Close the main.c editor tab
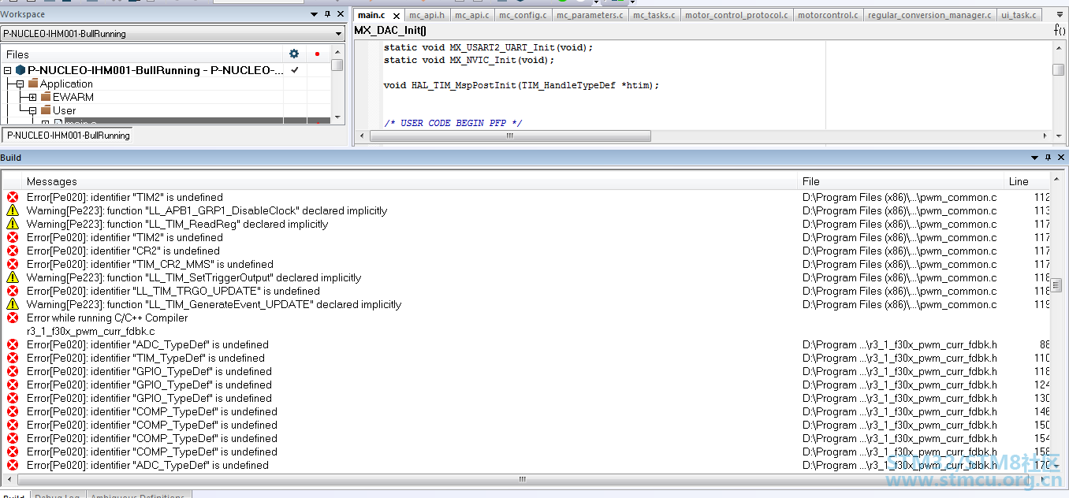The width and height of the screenshot is (1069, 498). click(397, 16)
